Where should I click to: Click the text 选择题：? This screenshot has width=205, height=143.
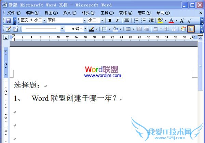click(27, 85)
